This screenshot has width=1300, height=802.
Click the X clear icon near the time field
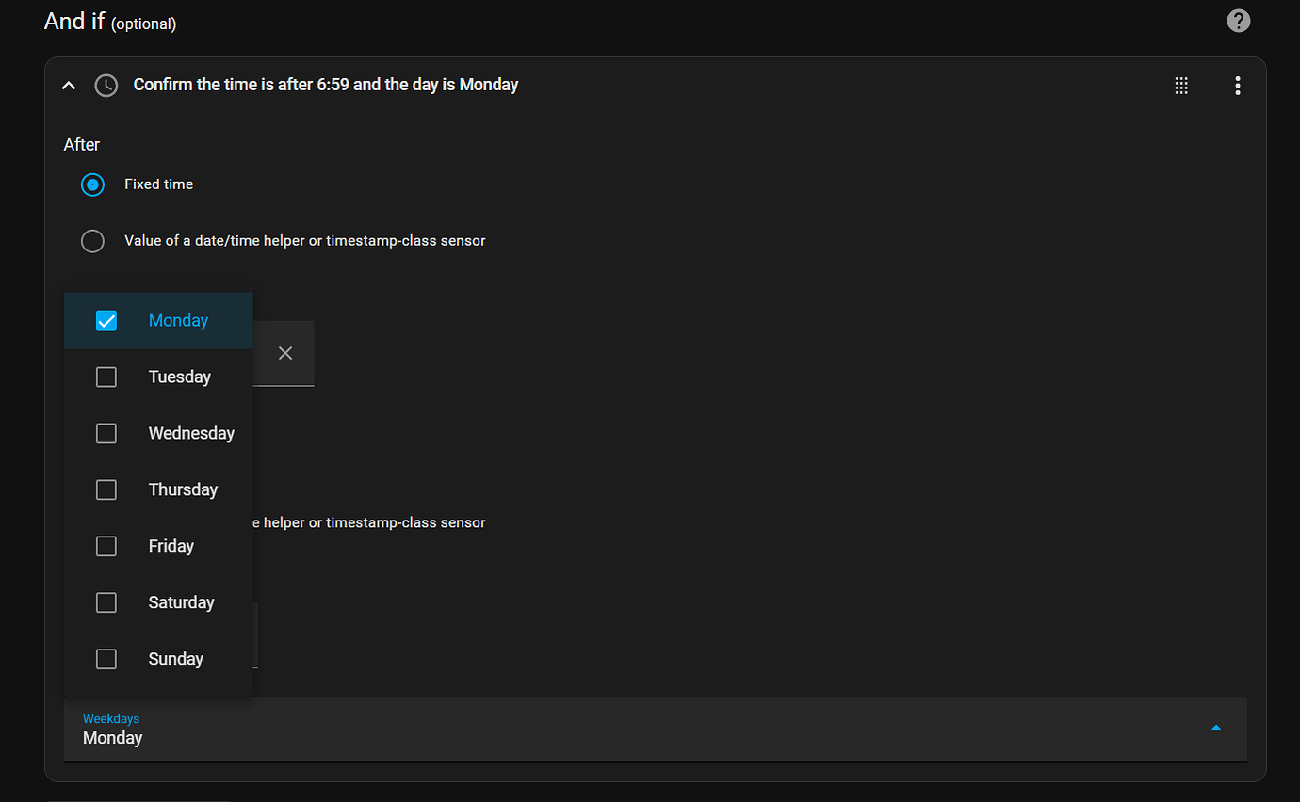285,353
